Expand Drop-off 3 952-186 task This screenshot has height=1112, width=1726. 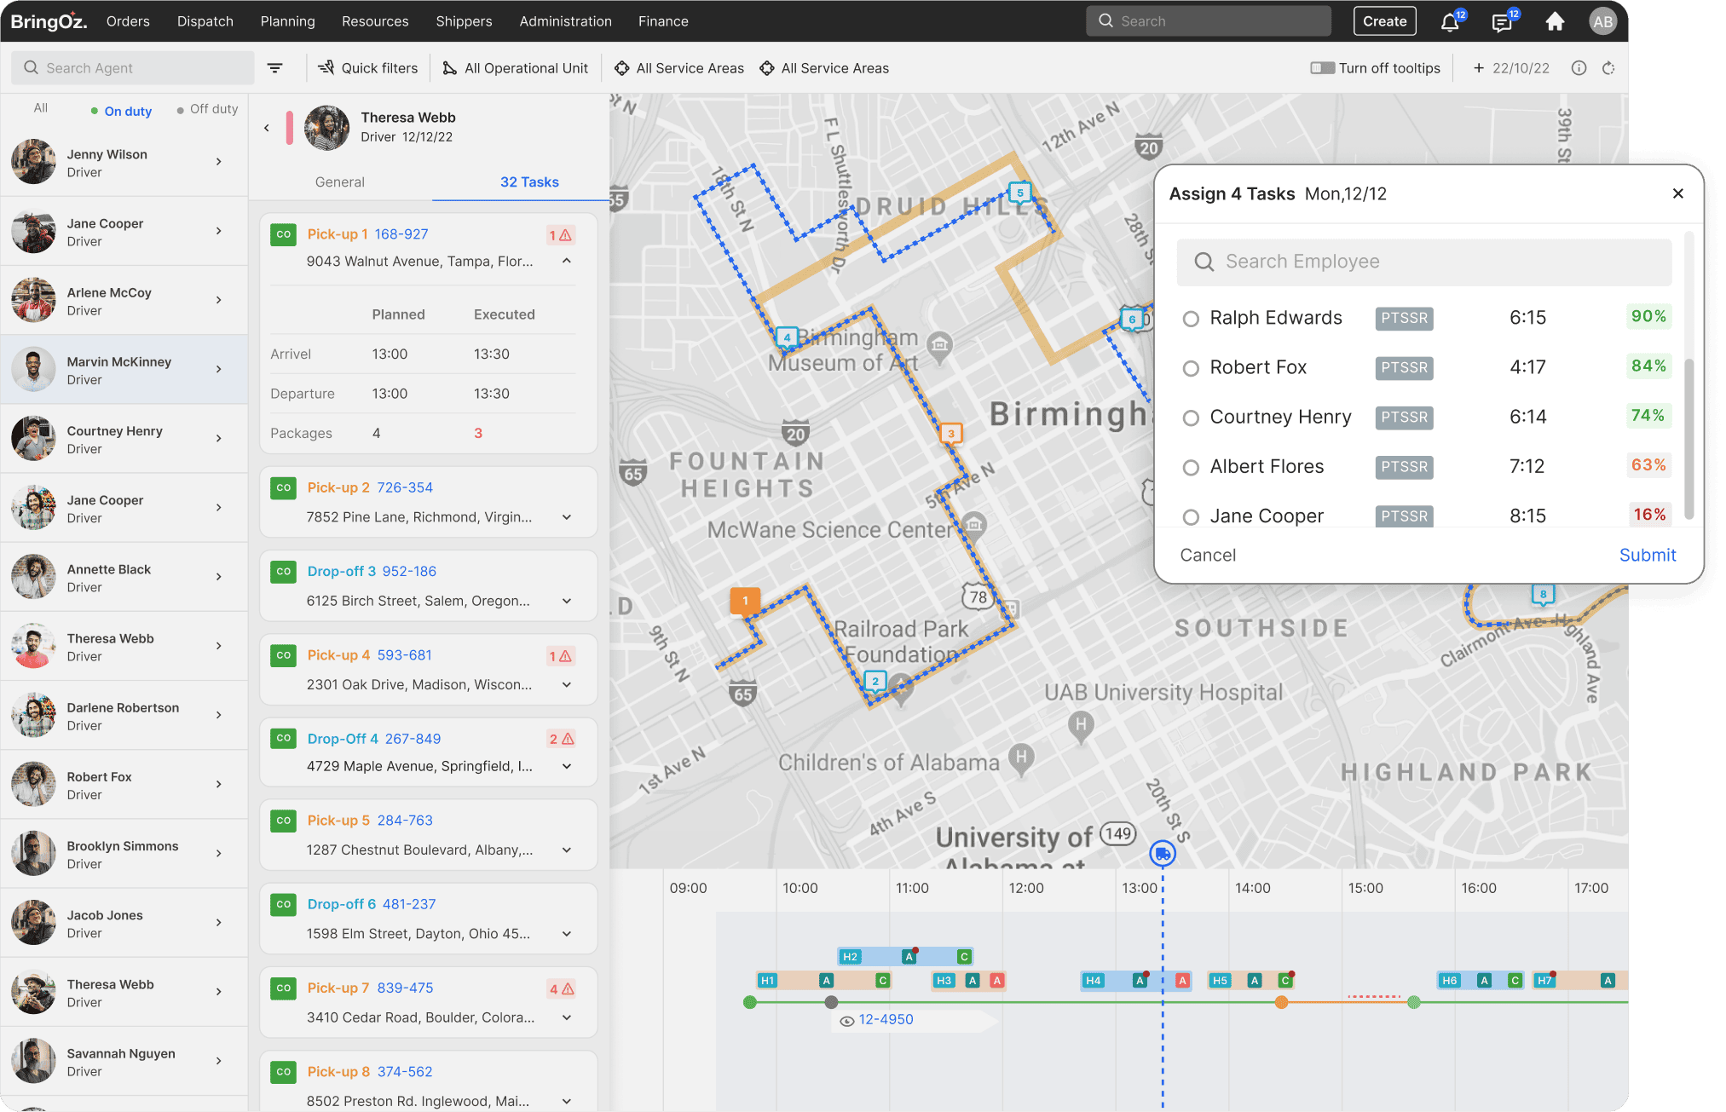pos(567,601)
